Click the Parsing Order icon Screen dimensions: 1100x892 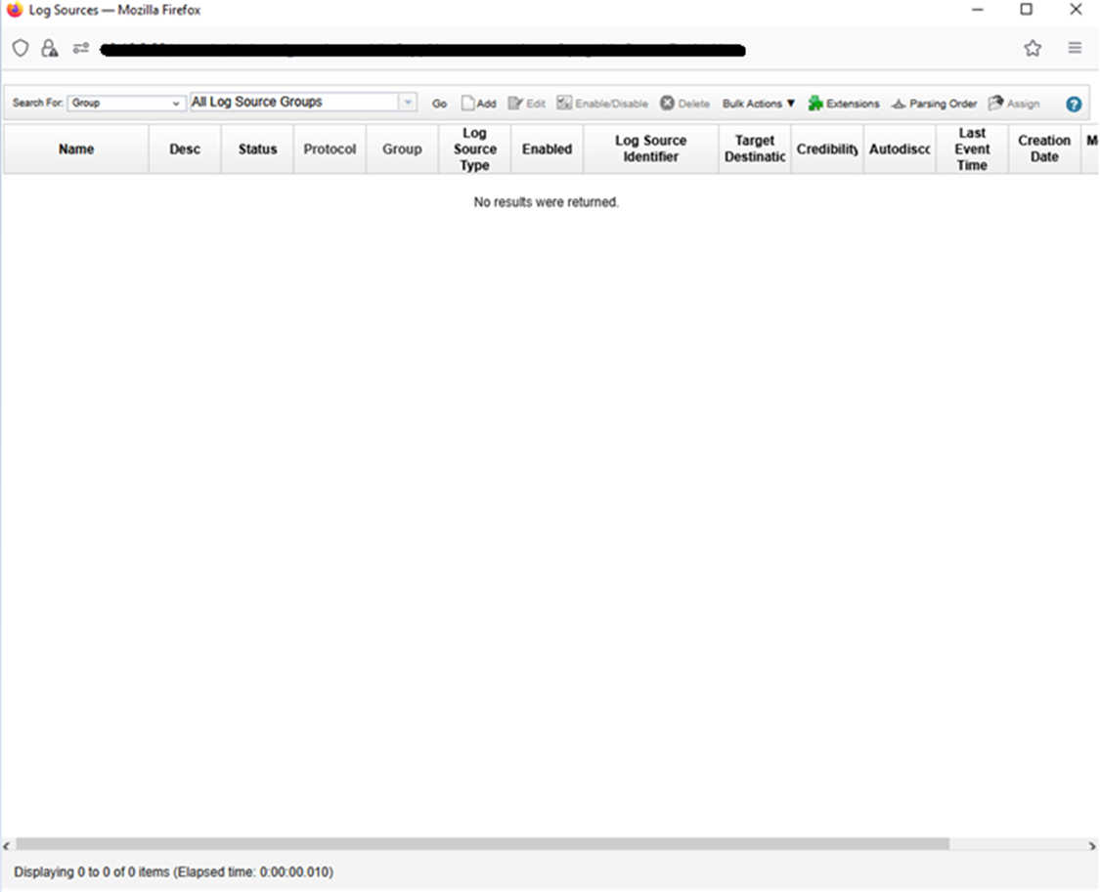(x=899, y=104)
